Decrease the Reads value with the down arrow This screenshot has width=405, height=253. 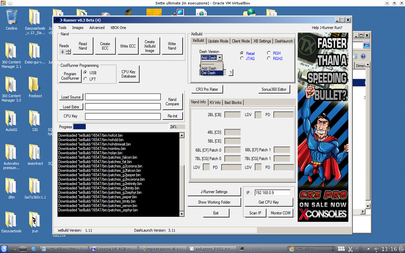[69, 53]
